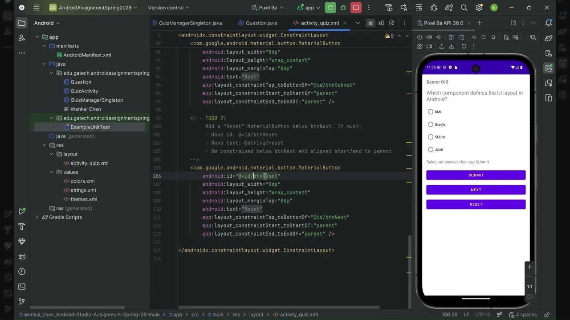Open the Run tool window
Viewport: 570px width, 320px height.
pyautogui.click(x=21, y=212)
